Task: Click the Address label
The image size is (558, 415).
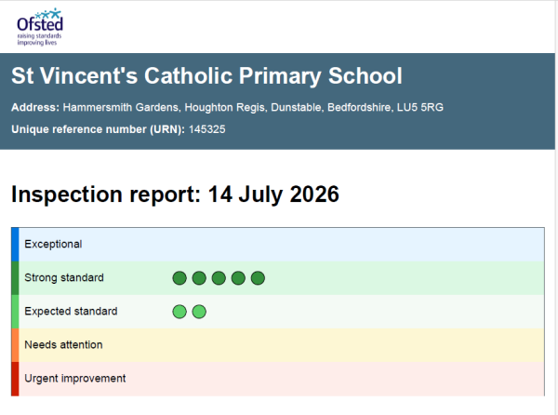Action: (x=35, y=107)
